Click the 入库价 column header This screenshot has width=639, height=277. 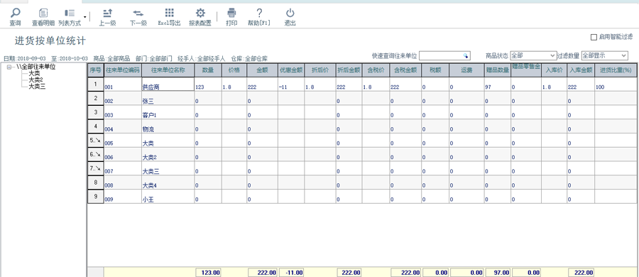tap(555, 70)
